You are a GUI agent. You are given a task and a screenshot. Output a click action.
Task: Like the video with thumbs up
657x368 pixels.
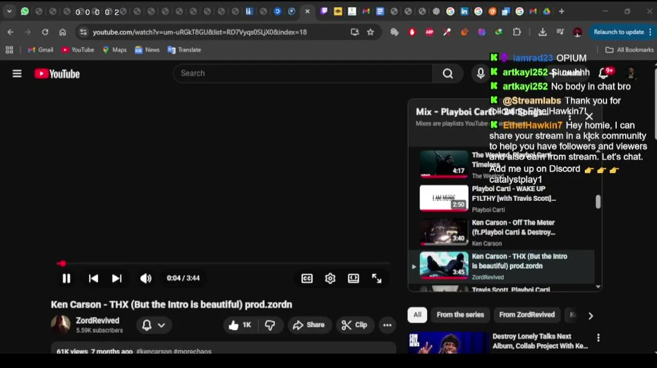tap(240, 325)
